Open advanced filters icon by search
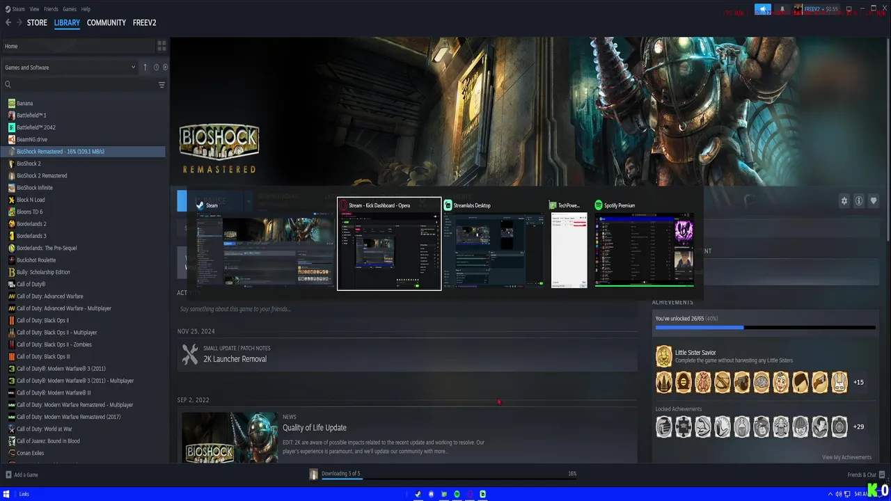Viewport: 891px width, 501px height. click(161, 85)
